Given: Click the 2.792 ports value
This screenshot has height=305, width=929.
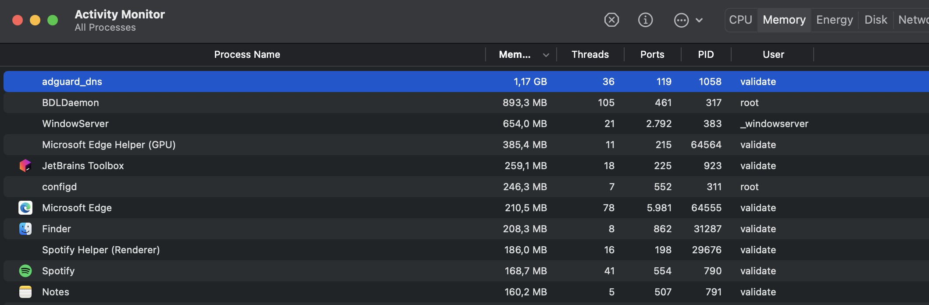Looking at the screenshot, I should tap(658, 124).
